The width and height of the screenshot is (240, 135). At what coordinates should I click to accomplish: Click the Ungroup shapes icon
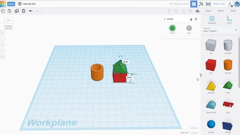(x=183, y=11)
